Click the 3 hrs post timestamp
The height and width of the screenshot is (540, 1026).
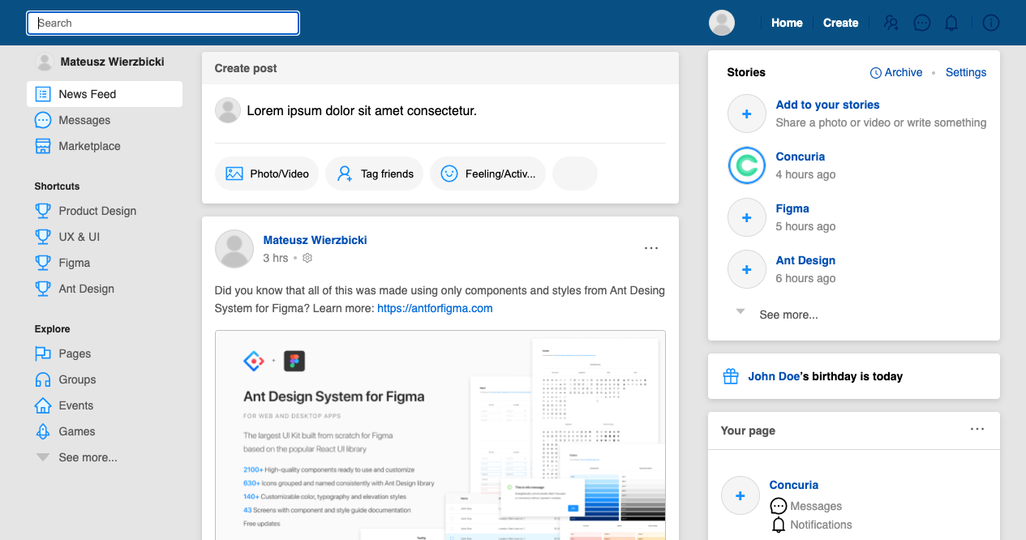pos(276,258)
